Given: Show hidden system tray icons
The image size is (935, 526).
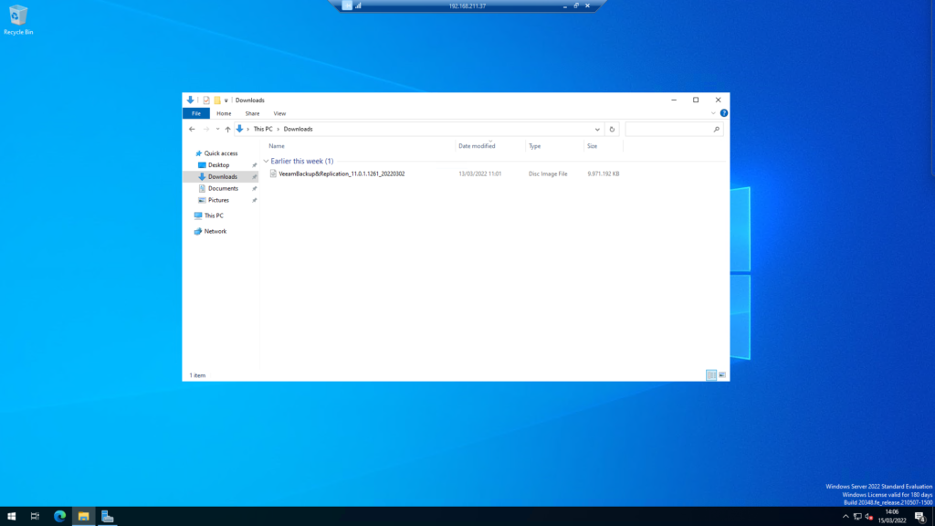Looking at the screenshot, I should (845, 517).
